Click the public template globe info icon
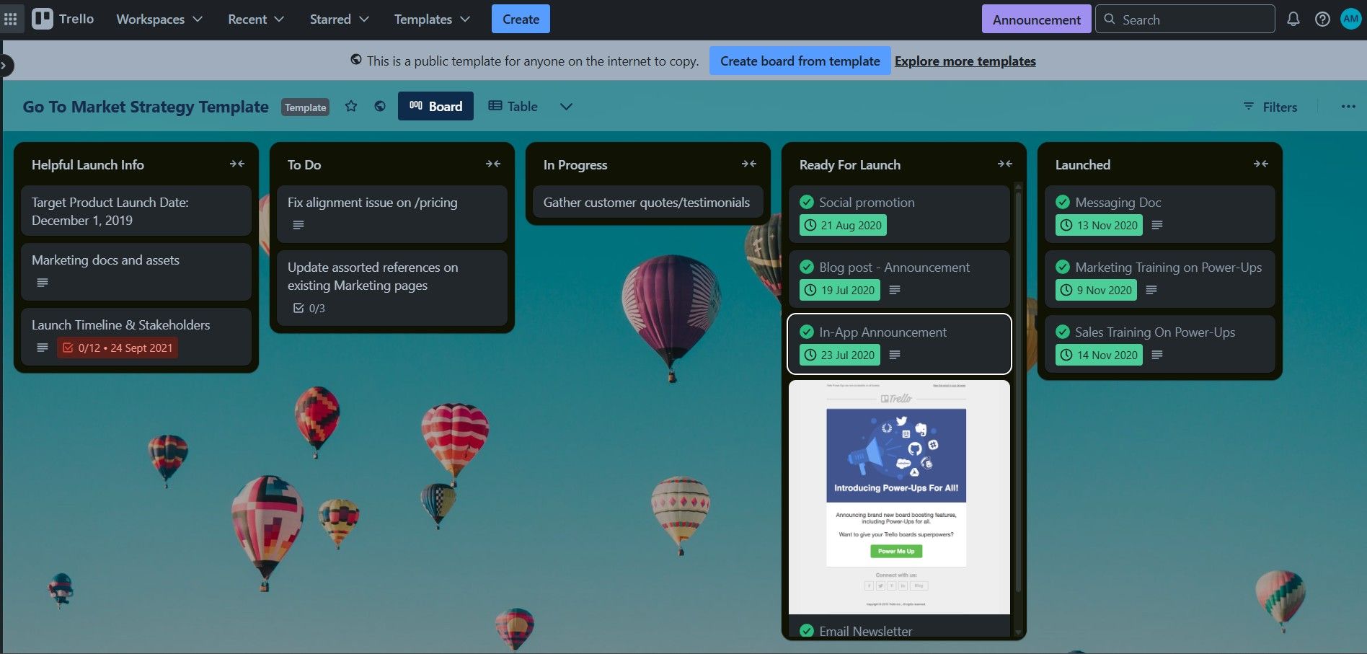The width and height of the screenshot is (1367, 654). pyautogui.click(x=356, y=60)
